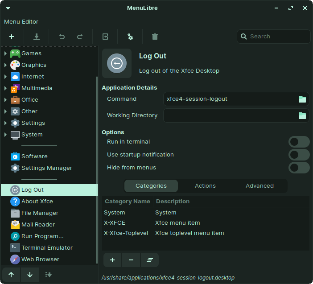Click the save launcher download icon
313x284 pixels.
pyautogui.click(x=36, y=37)
